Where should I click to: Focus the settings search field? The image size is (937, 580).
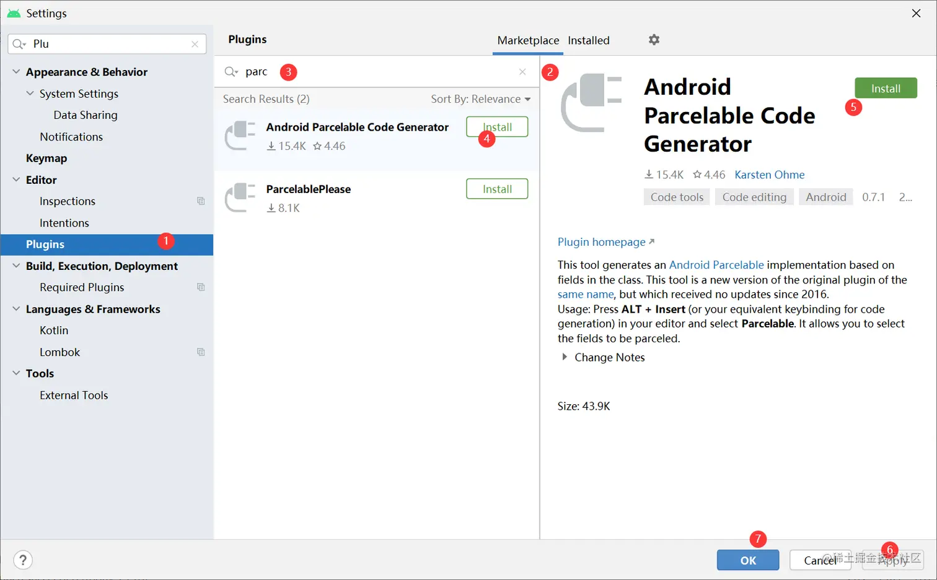pyautogui.click(x=107, y=44)
